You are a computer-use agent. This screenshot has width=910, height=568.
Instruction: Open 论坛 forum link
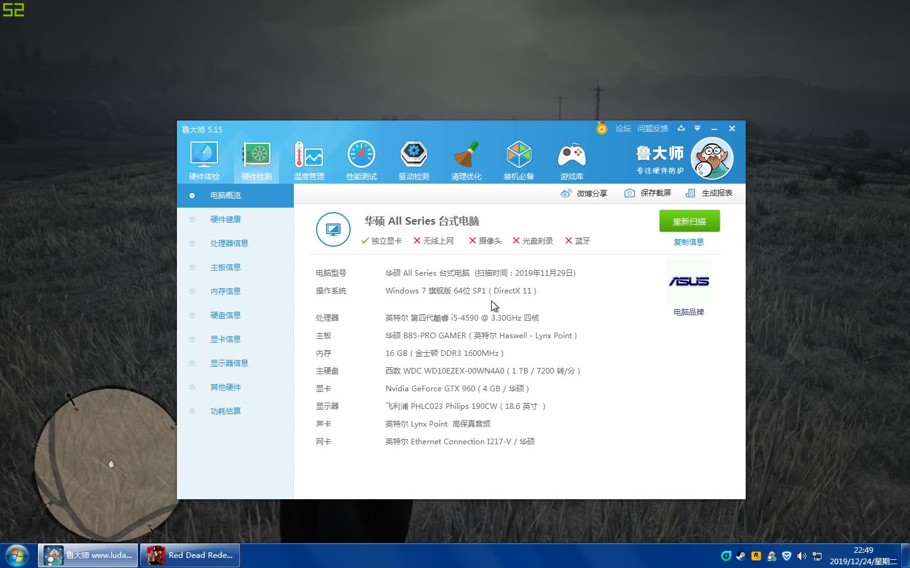tap(623, 129)
